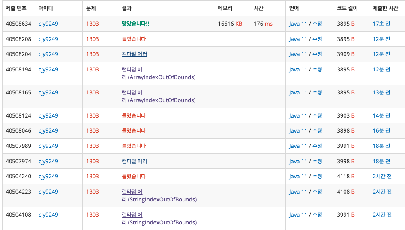Click 18분 전 time for submission 40507989
The width and height of the screenshot is (405, 230).
[381, 146]
